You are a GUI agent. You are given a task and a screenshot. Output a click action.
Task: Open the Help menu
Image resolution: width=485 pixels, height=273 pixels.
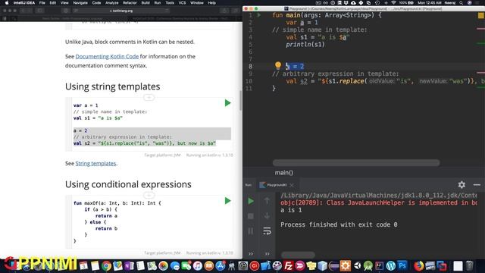click(x=212, y=3)
